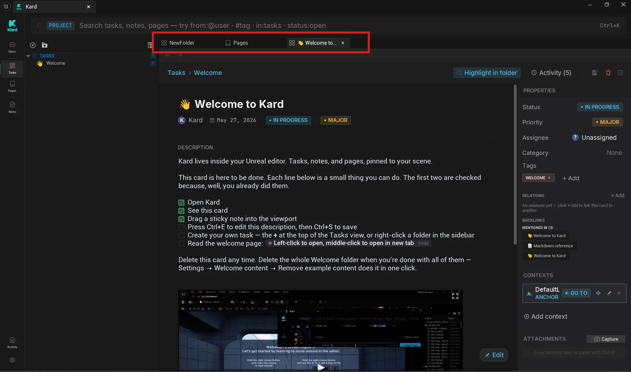Add a new tag with + Add
Viewport: 631px width, 372px height.
click(x=571, y=178)
